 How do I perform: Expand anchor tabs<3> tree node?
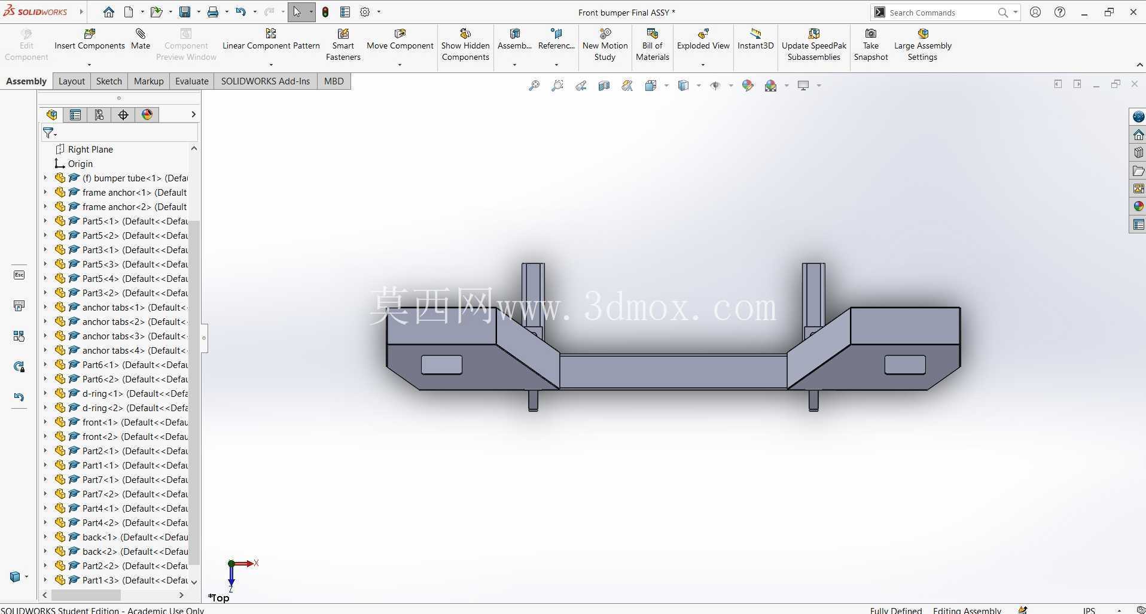45,336
